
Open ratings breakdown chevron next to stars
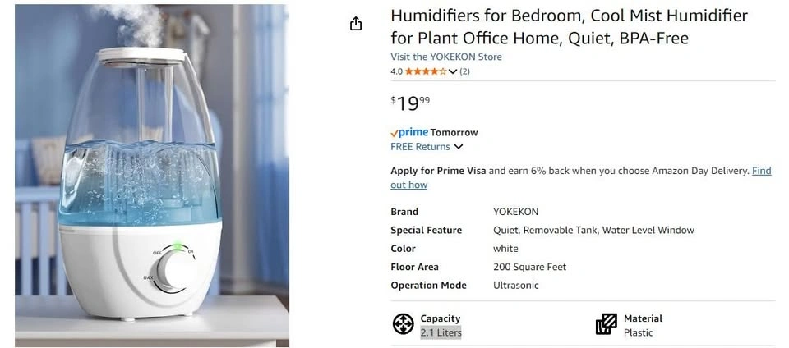tap(453, 71)
